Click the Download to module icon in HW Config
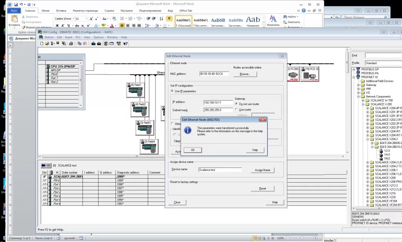 (x=93, y=44)
